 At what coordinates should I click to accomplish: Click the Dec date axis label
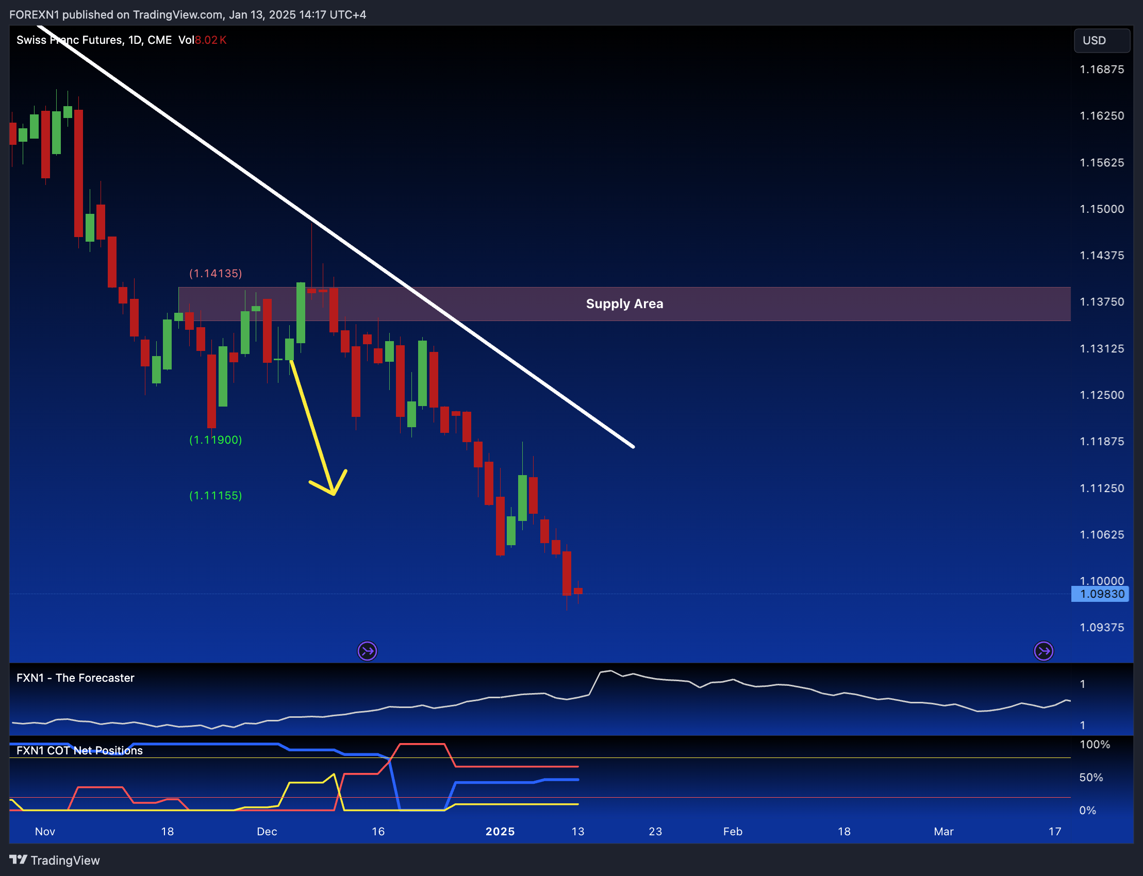[x=267, y=831]
